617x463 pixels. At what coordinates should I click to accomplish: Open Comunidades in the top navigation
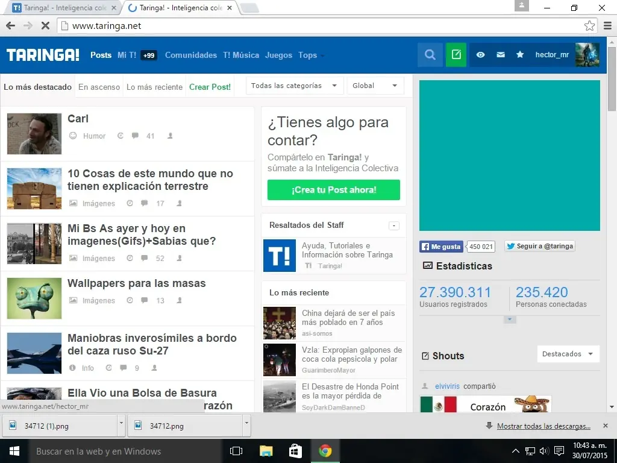coord(191,55)
